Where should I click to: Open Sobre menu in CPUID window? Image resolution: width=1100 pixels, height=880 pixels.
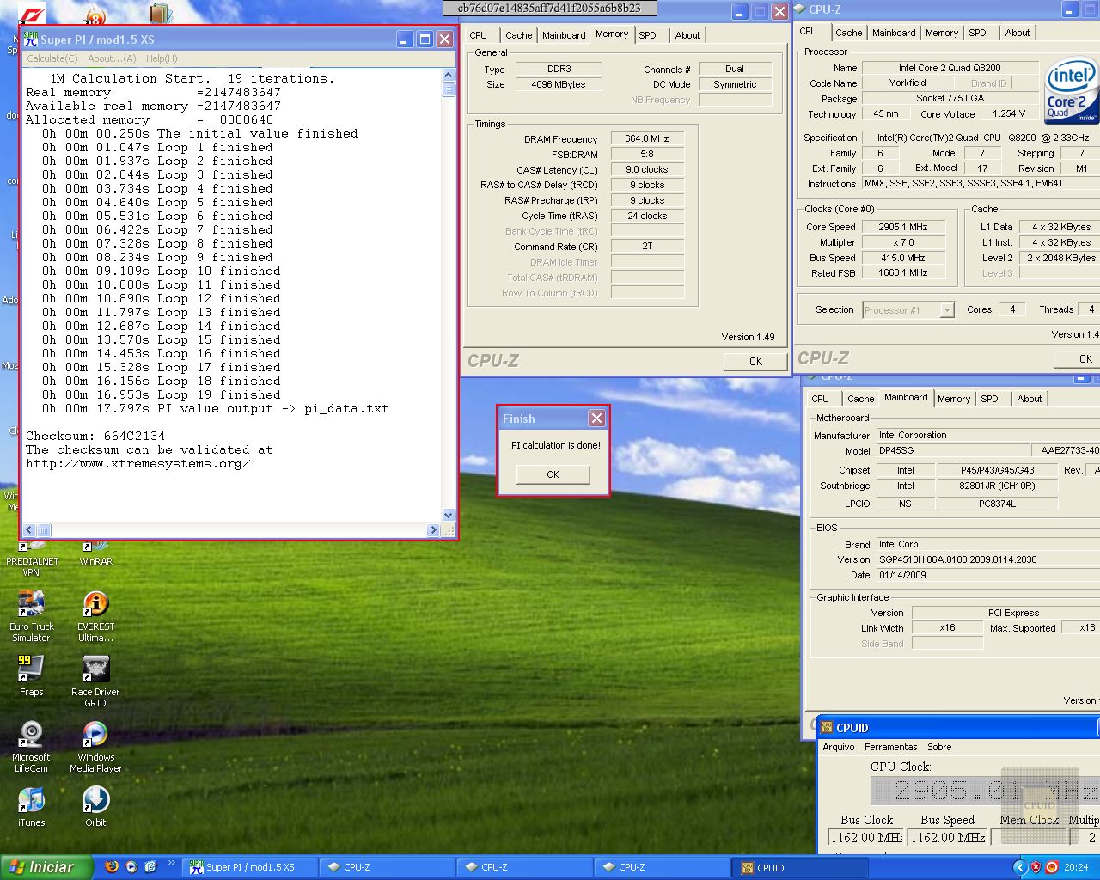[x=938, y=747]
